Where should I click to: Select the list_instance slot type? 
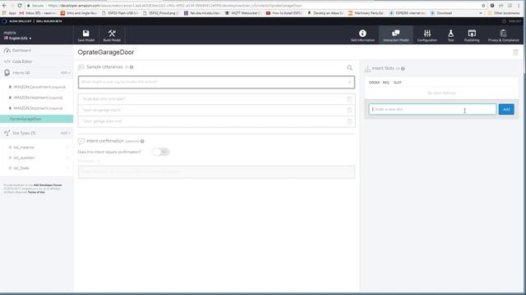(24, 147)
